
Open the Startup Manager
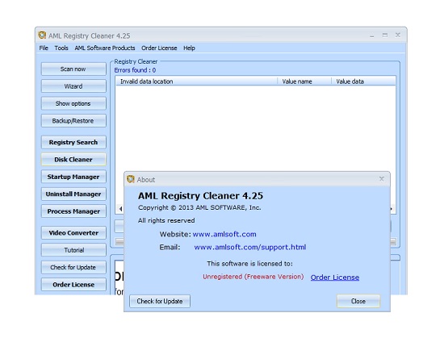tap(73, 177)
